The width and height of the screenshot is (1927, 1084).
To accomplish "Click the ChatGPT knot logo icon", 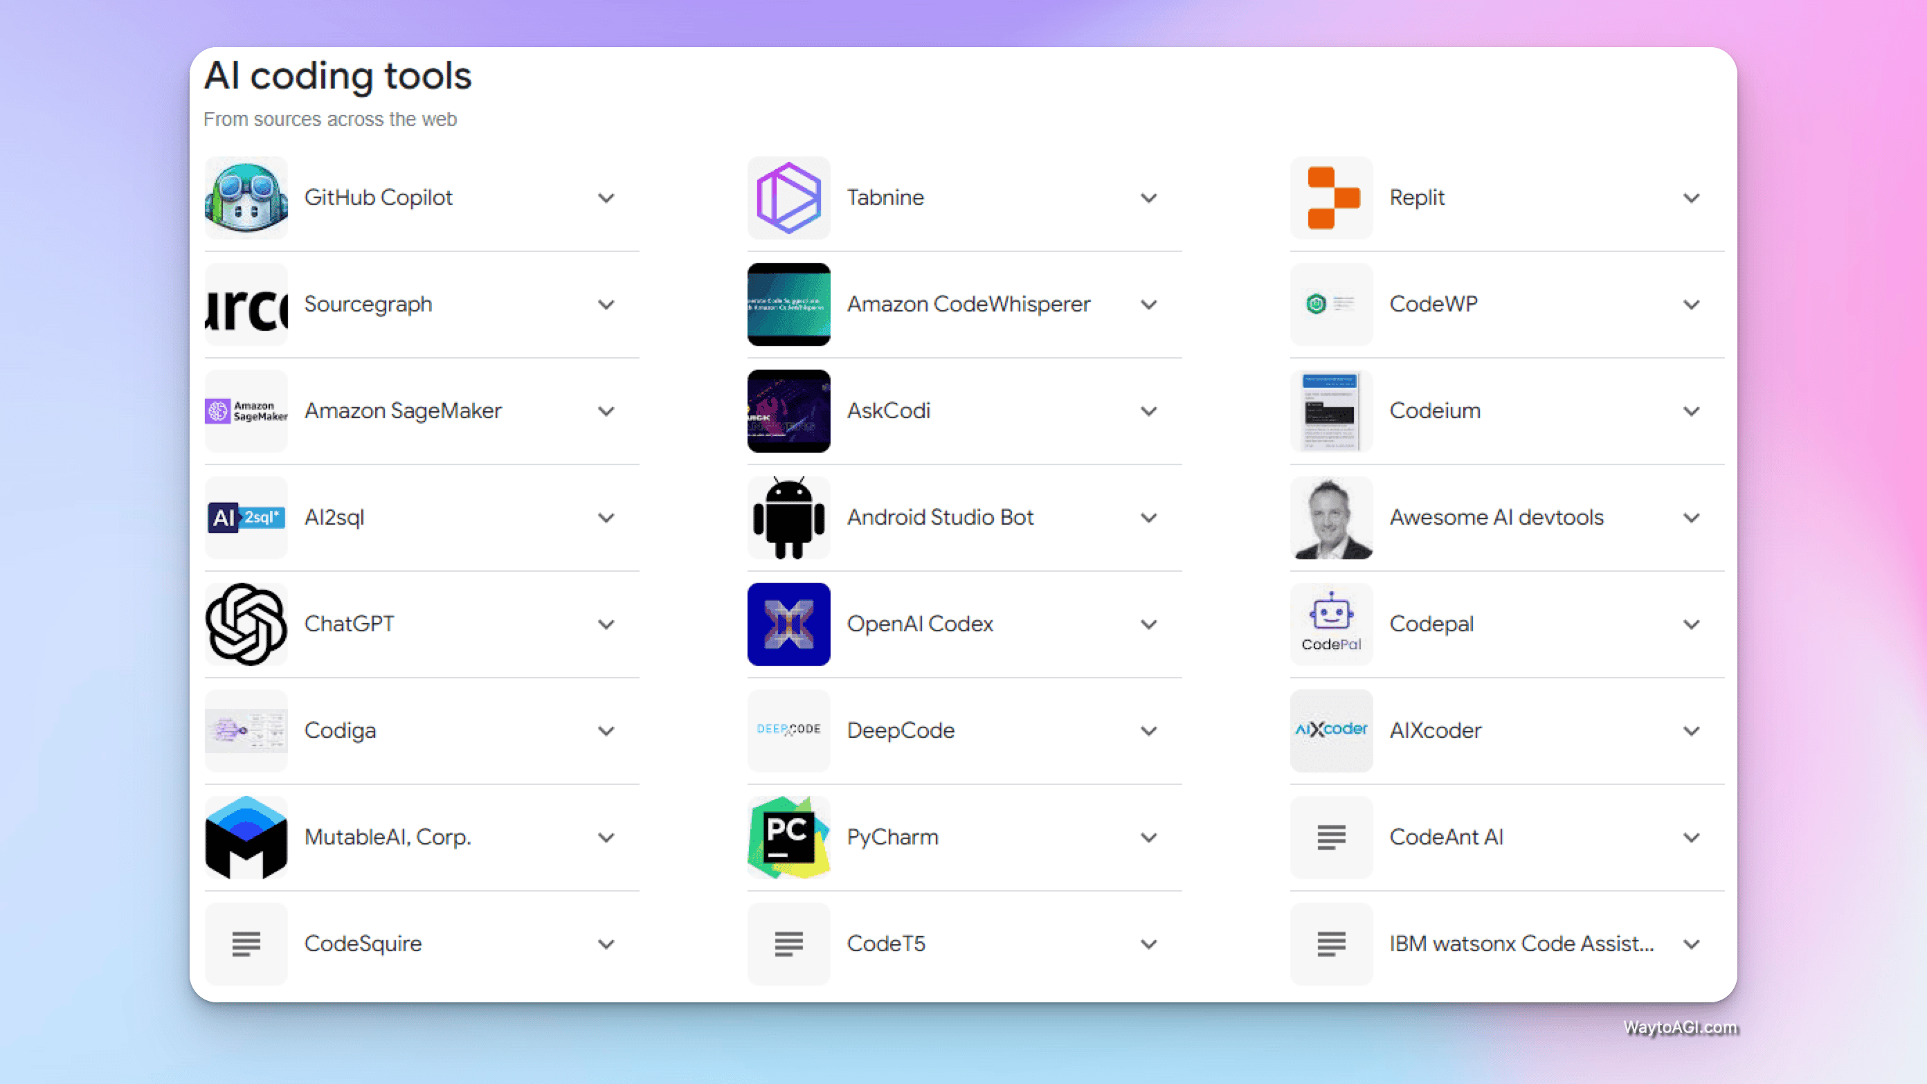I will pyautogui.click(x=246, y=624).
